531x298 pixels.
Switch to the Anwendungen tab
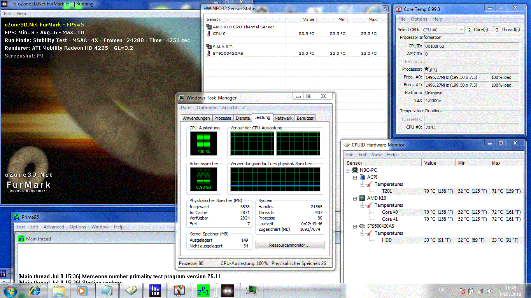[196, 118]
